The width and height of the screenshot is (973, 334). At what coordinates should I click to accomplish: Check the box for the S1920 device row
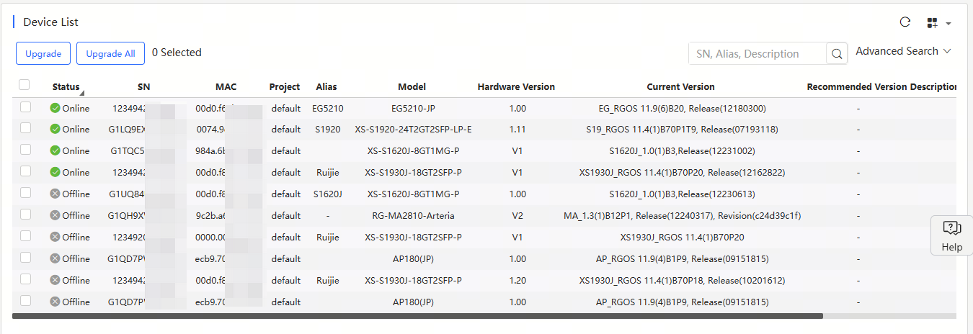pyautogui.click(x=26, y=128)
